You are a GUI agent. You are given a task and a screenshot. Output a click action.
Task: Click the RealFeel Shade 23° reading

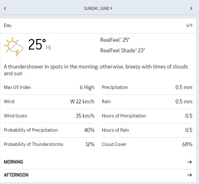tap(122, 50)
